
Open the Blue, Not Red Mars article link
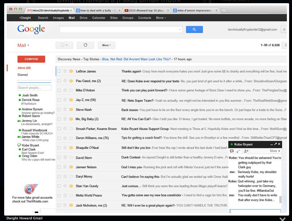[136, 59]
